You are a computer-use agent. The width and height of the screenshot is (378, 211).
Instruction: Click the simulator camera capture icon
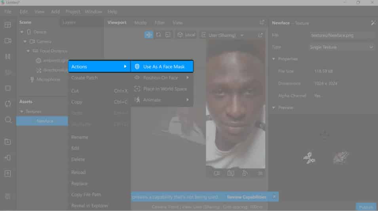pyautogui.click(x=231, y=173)
